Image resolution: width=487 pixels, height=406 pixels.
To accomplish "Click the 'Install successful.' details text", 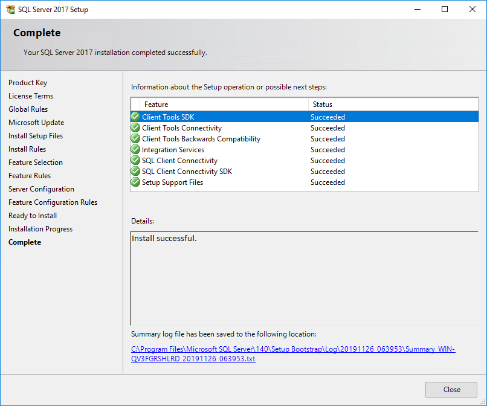I will (x=164, y=238).
